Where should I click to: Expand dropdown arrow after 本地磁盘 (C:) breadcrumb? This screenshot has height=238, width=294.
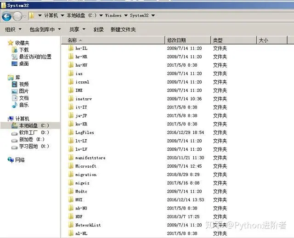coord(101,15)
